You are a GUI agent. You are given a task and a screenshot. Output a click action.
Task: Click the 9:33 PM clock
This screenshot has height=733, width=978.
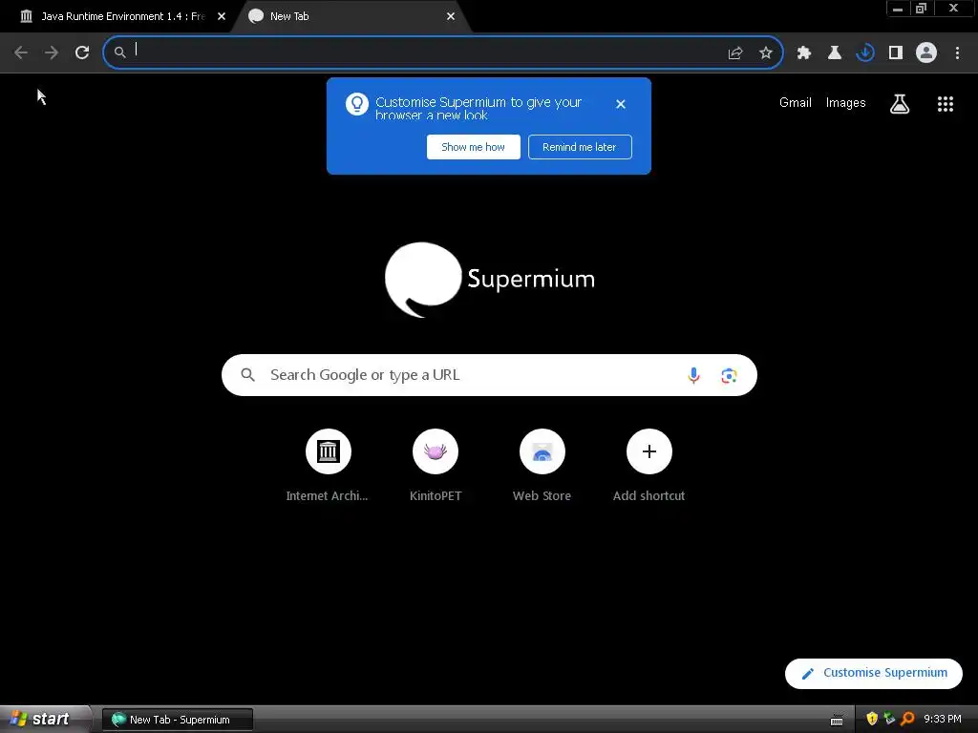pyautogui.click(x=943, y=720)
